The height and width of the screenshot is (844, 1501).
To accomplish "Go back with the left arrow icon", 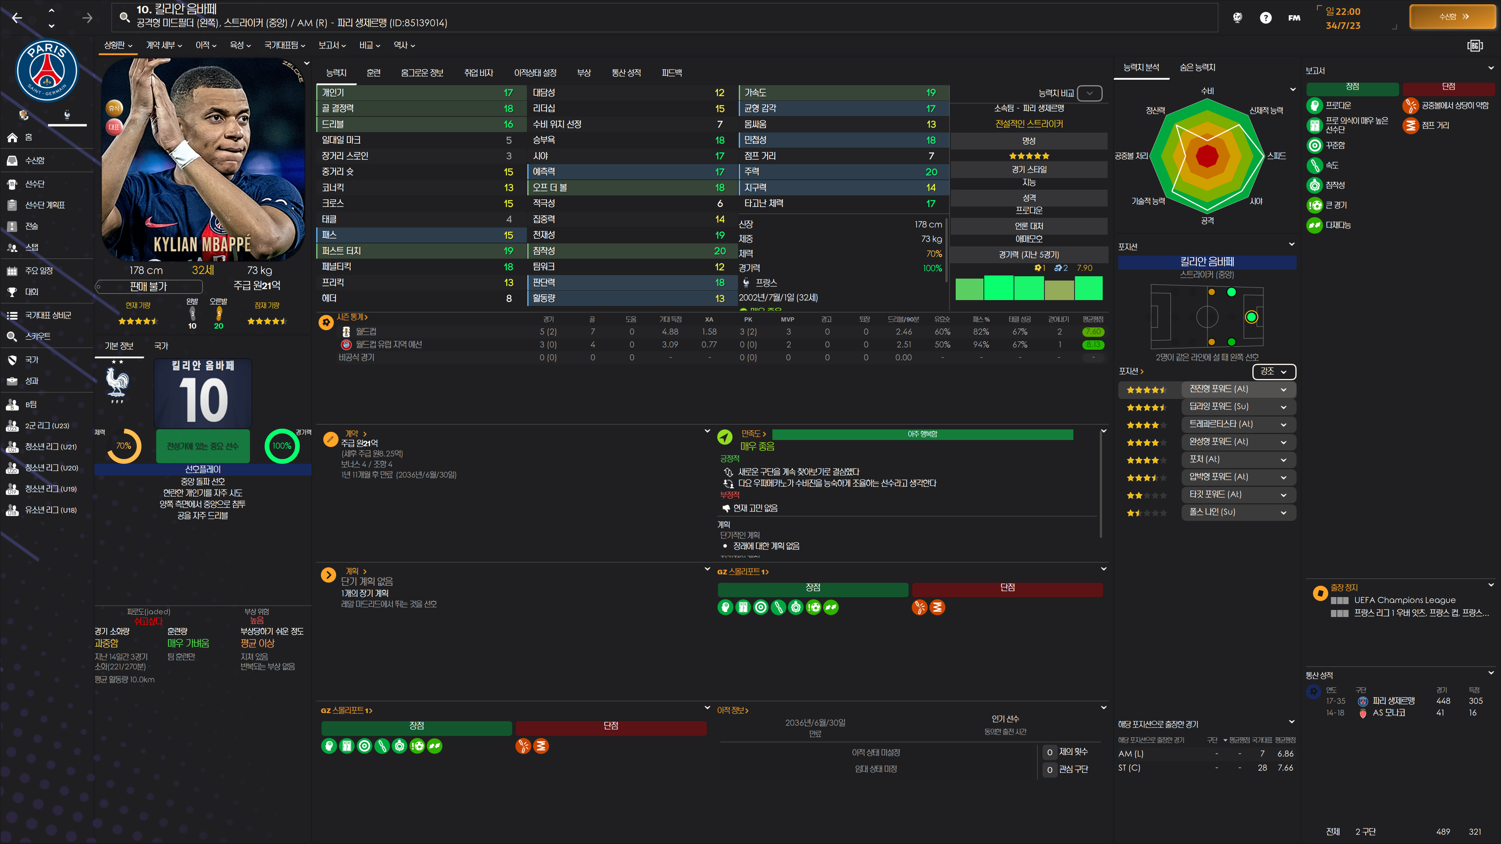I will 17,18.
